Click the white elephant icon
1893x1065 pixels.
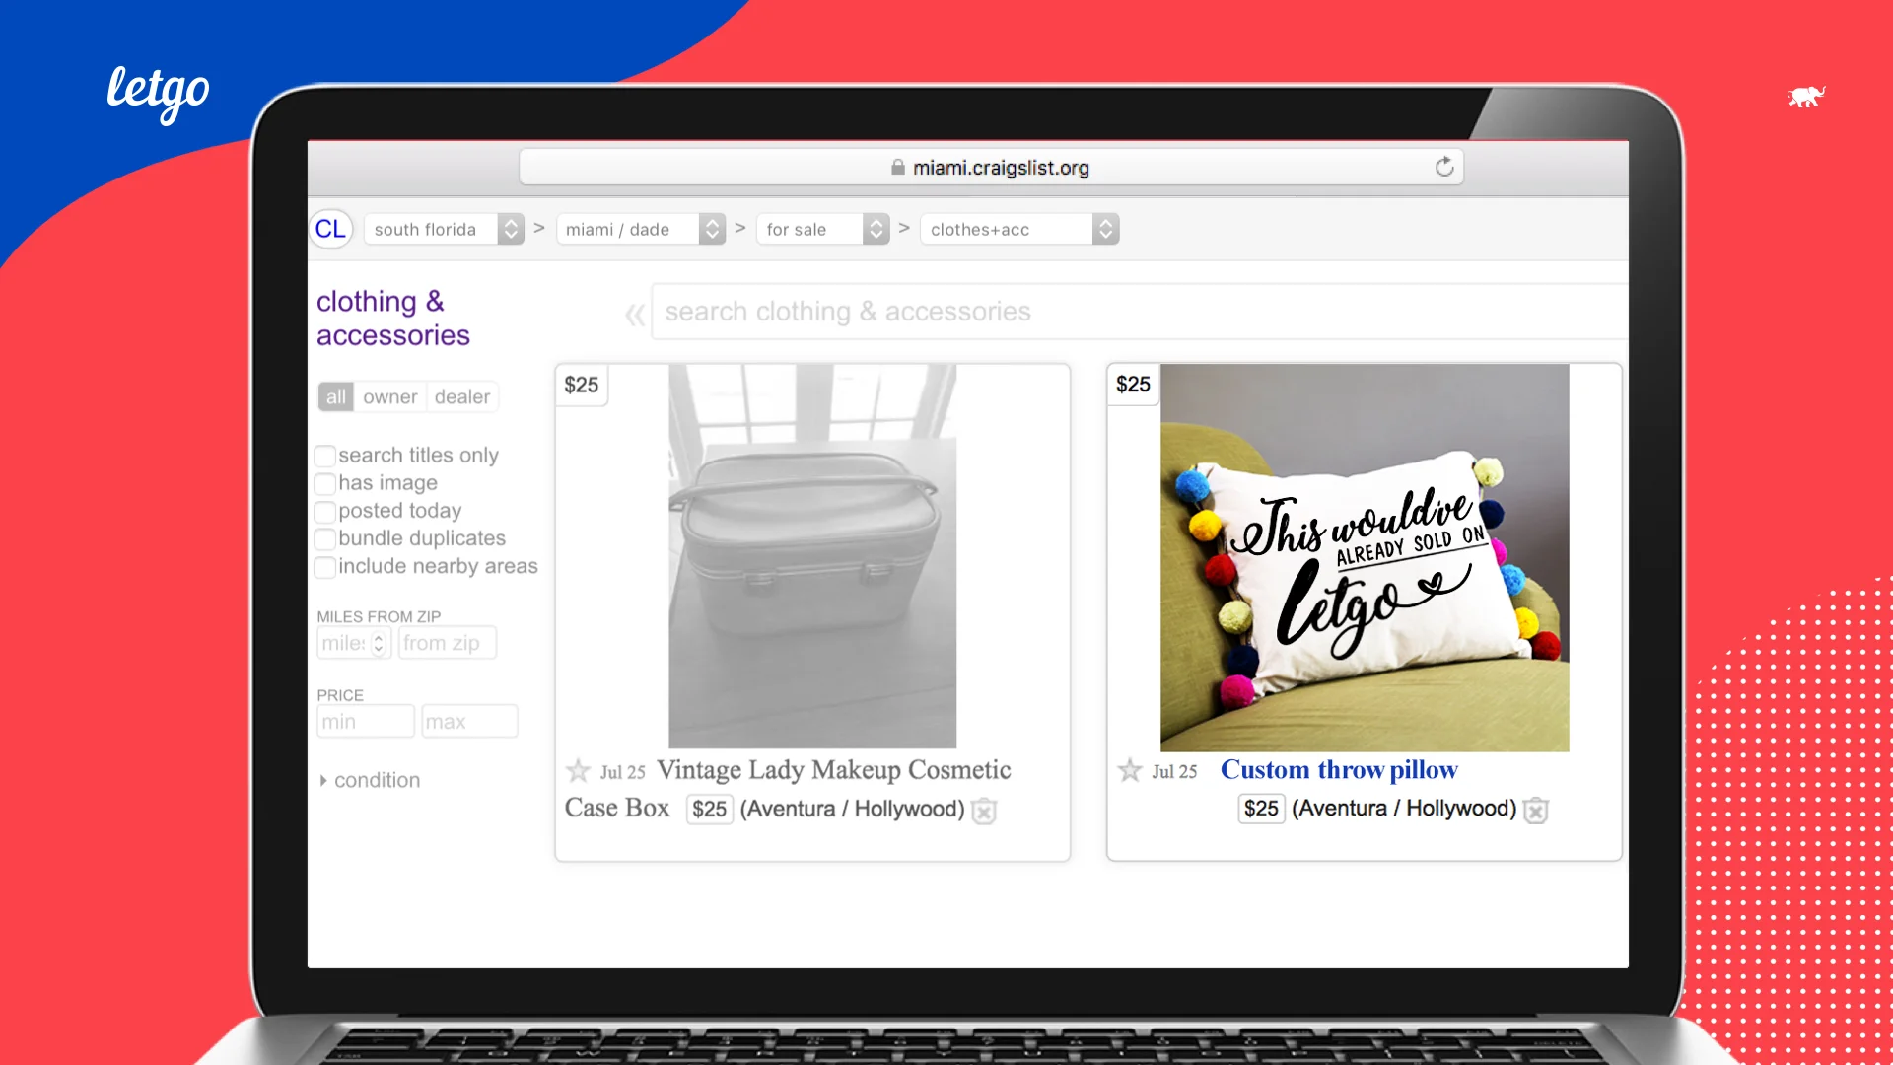[1806, 96]
